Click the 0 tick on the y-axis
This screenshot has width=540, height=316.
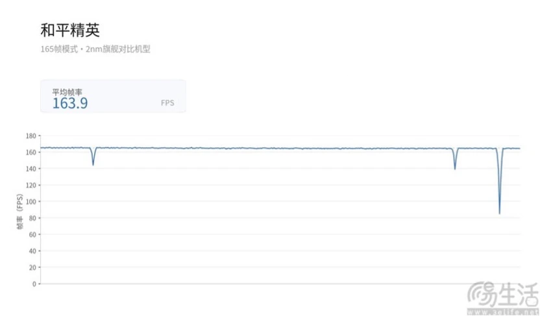tap(34, 284)
